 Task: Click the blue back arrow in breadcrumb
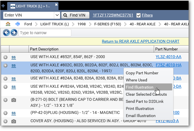click(18, 24)
